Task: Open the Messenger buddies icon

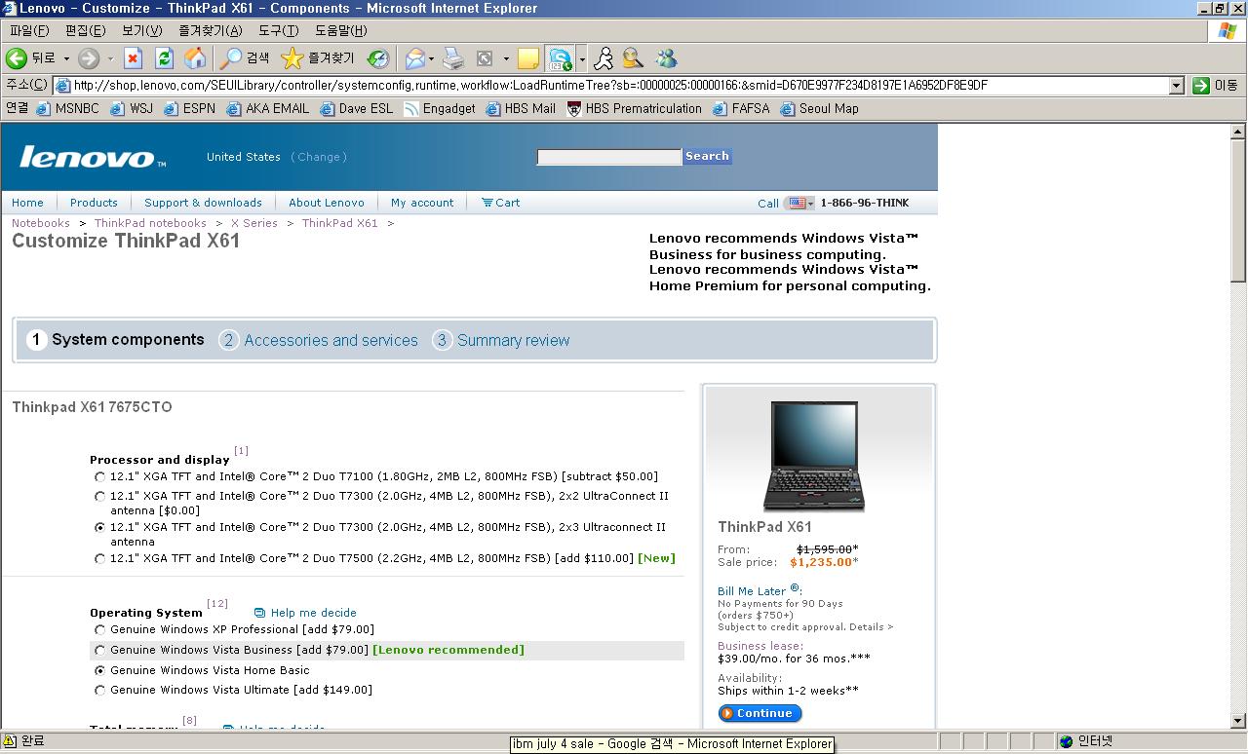Action: (666, 58)
